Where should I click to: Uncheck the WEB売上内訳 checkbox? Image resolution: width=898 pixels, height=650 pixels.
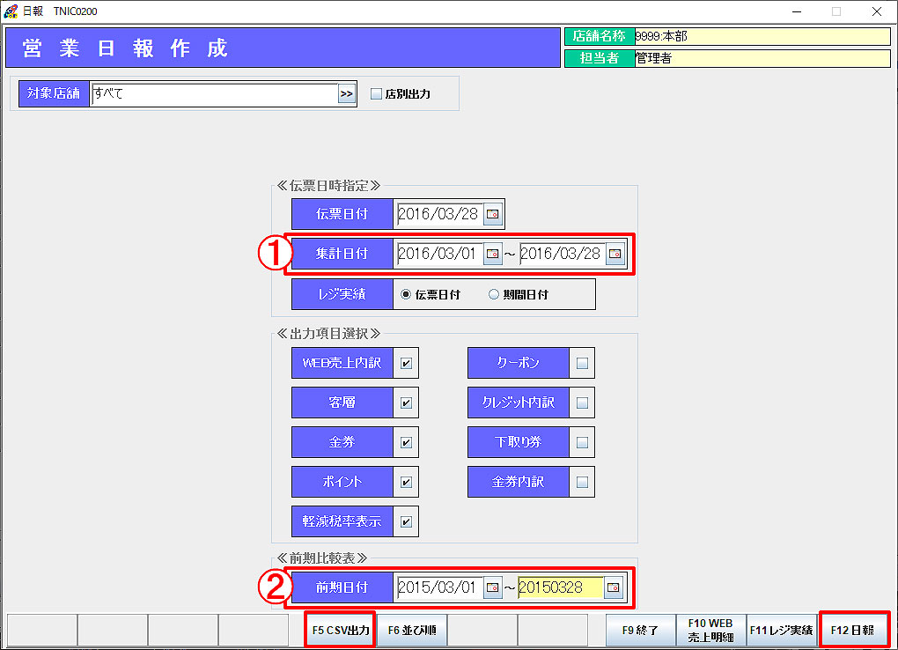(406, 363)
